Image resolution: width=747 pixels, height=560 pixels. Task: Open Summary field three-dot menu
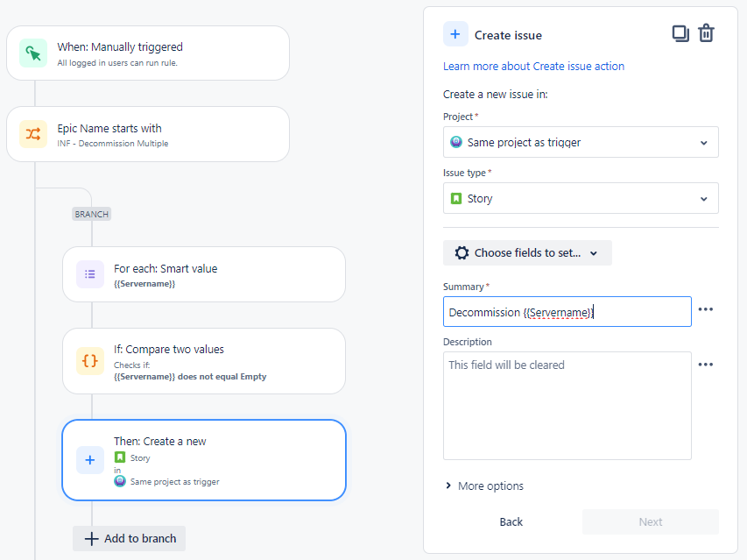point(706,309)
